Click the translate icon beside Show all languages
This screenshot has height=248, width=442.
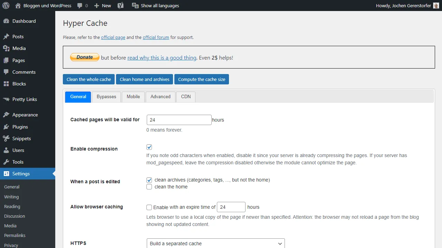(135, 6)
